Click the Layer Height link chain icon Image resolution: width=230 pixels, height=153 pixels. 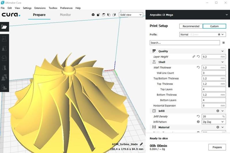(x=194, y=57)
